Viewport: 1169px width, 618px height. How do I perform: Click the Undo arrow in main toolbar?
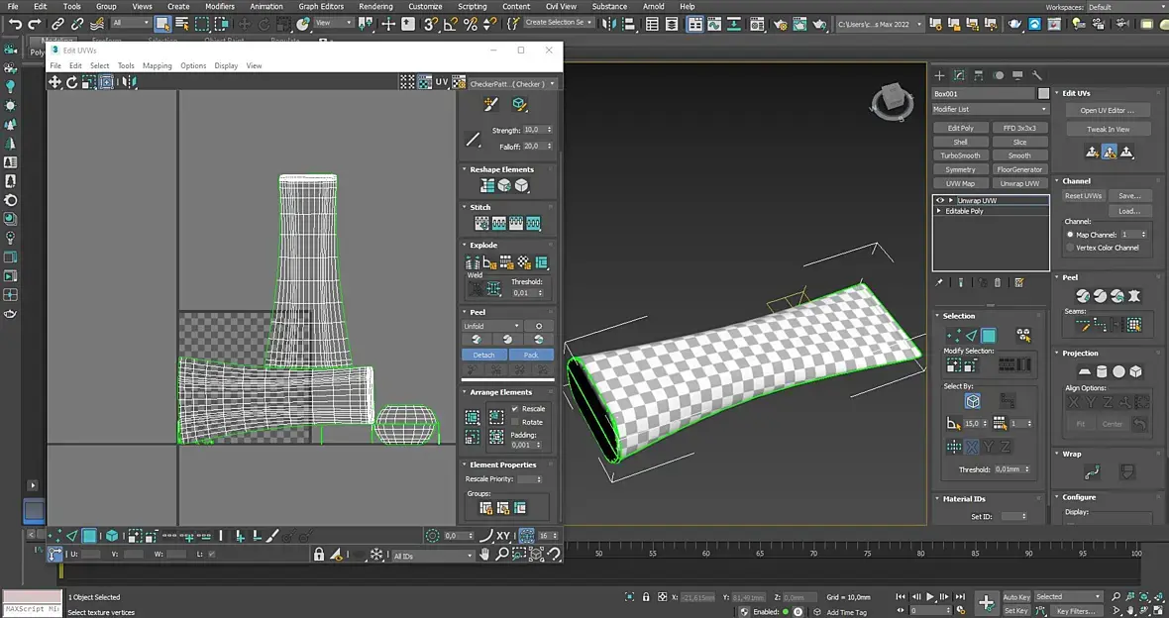[x=15, y=24]
